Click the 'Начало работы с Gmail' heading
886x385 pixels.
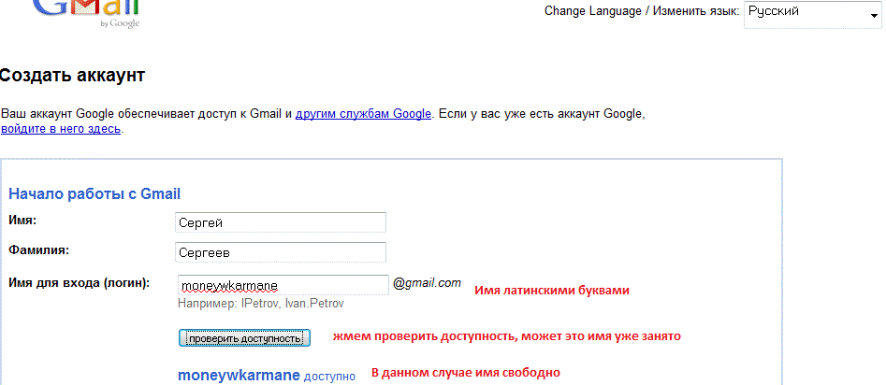[94, 194]
